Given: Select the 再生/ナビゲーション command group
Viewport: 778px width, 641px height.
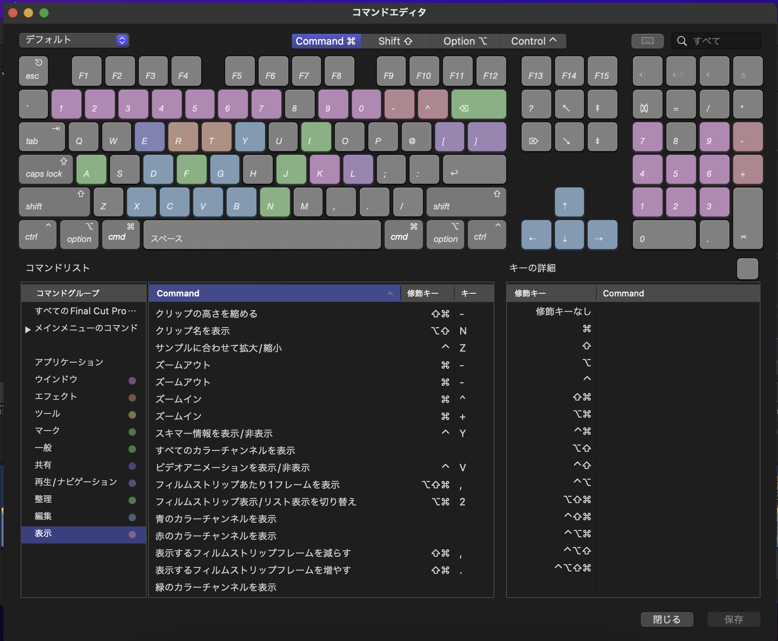Looking at the screenshot, I should pos(76,482).
